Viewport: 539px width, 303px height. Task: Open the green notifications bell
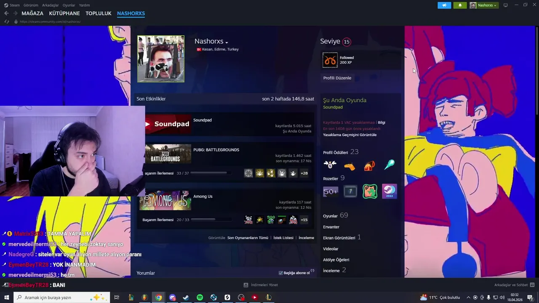coord(460,5)
